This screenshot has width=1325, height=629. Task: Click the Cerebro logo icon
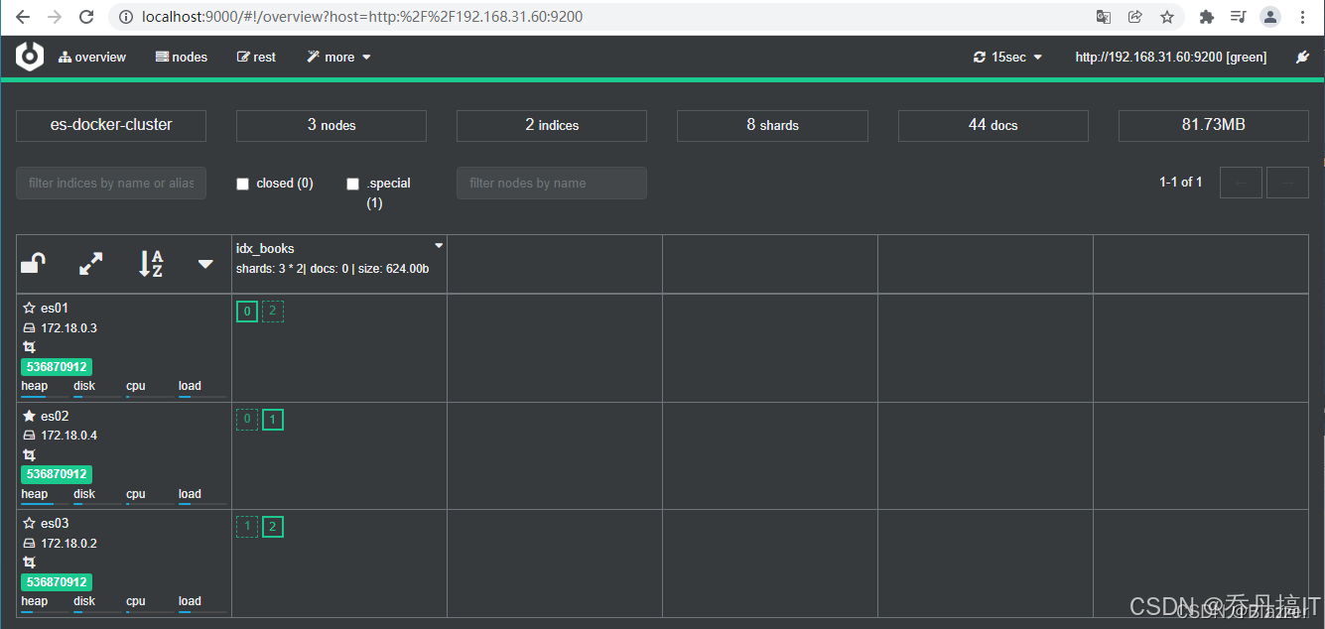(30, 57)
